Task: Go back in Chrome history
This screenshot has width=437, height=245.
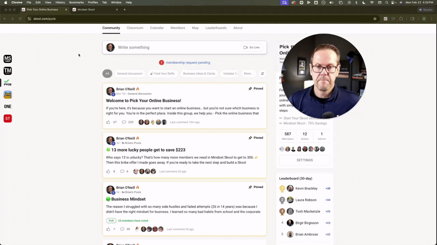Action: 5,19
